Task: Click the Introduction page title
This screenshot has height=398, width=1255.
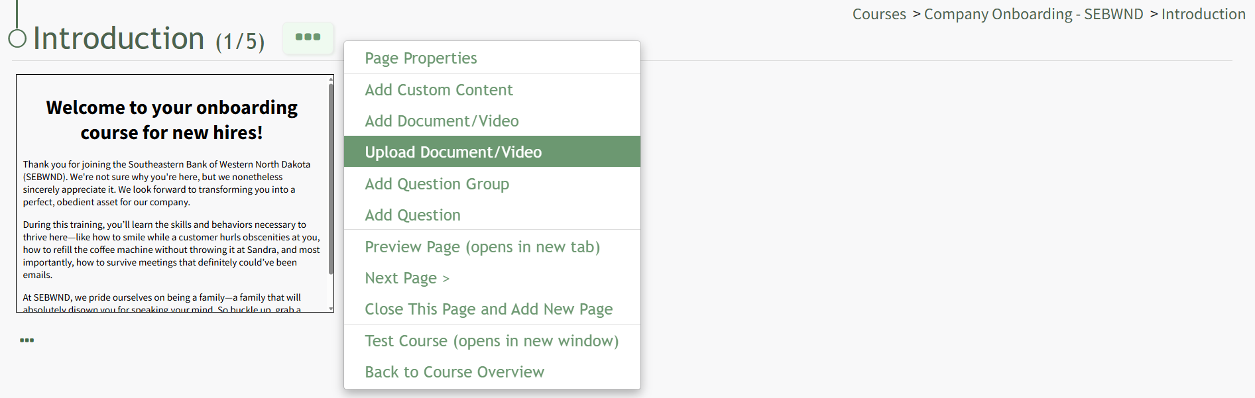Action: point(119,38)
